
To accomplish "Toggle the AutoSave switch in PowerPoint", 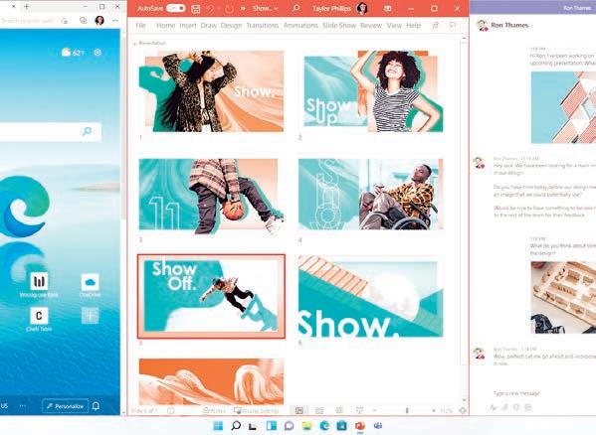I will [x=175, y=8].
